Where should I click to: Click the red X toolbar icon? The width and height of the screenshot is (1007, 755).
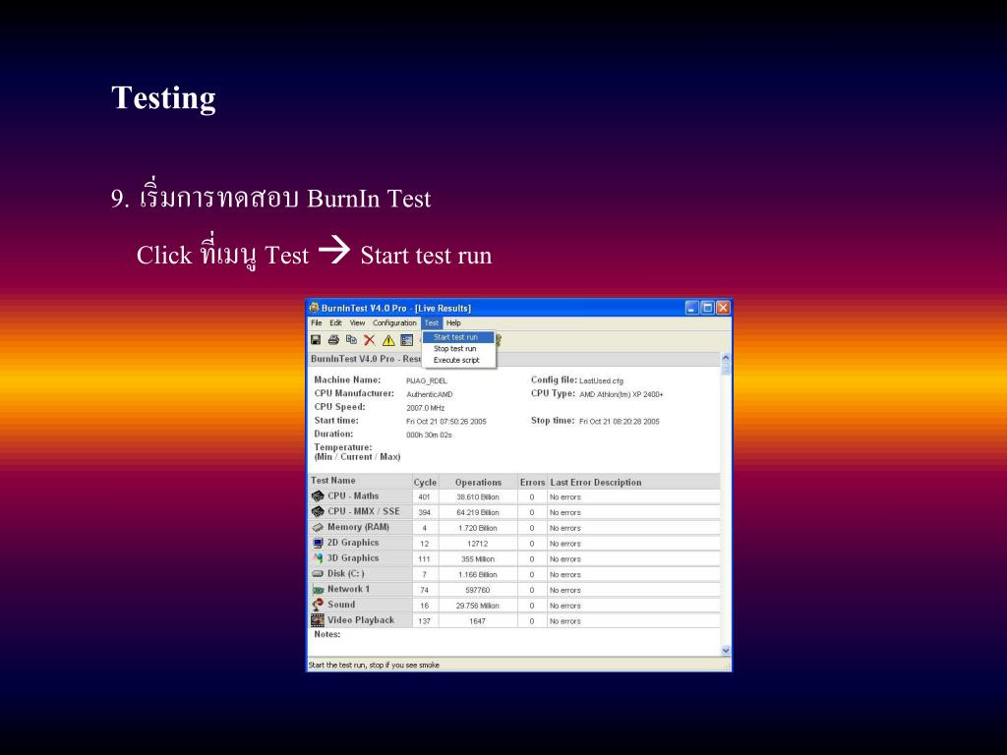coord(370,340)
